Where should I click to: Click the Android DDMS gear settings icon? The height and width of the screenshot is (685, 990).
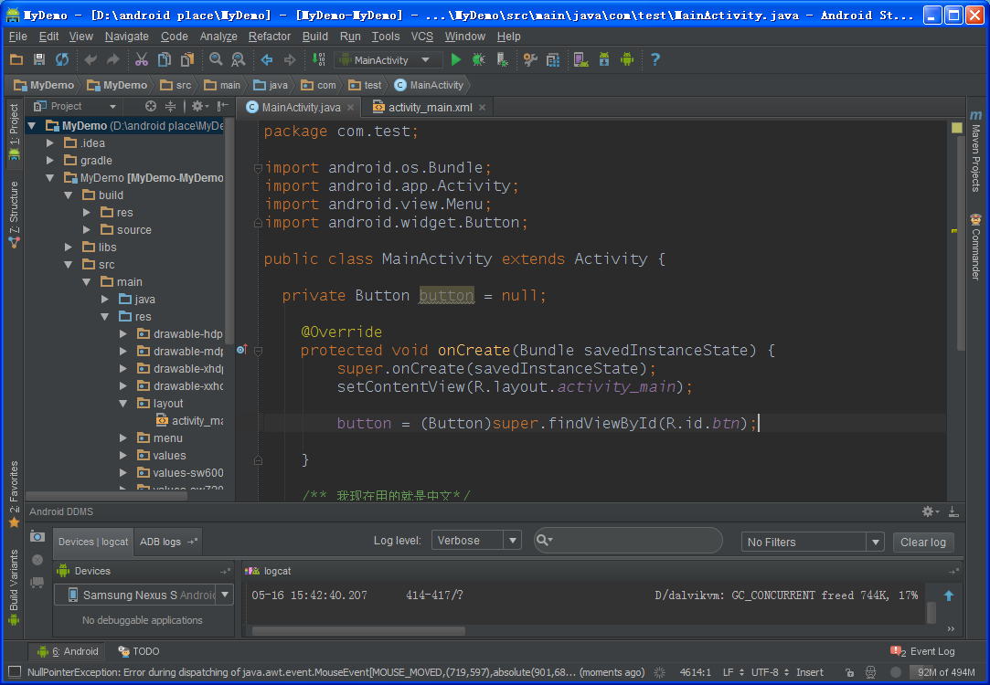pos(930,511)
